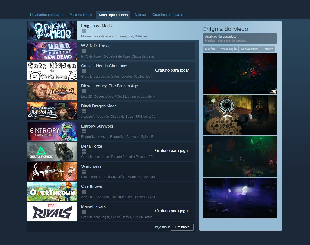Click tags line 'Gratuito para Jogar, Tiro de Heróis'
Image resolution: width=310 pixels, height=245 pixels.
pos(117,217)
